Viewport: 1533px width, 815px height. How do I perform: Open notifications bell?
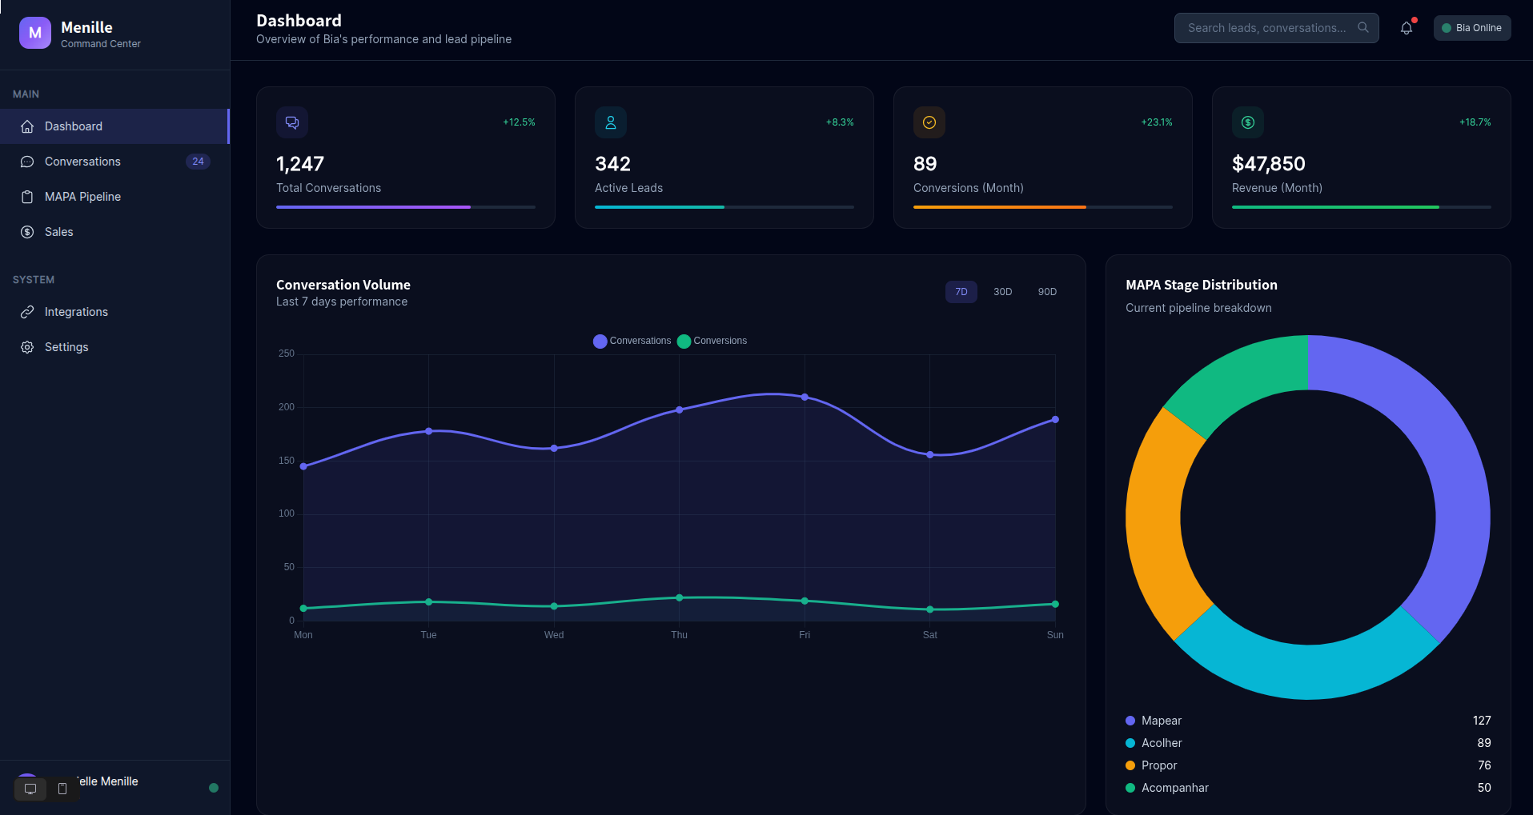coord(1407,28)
